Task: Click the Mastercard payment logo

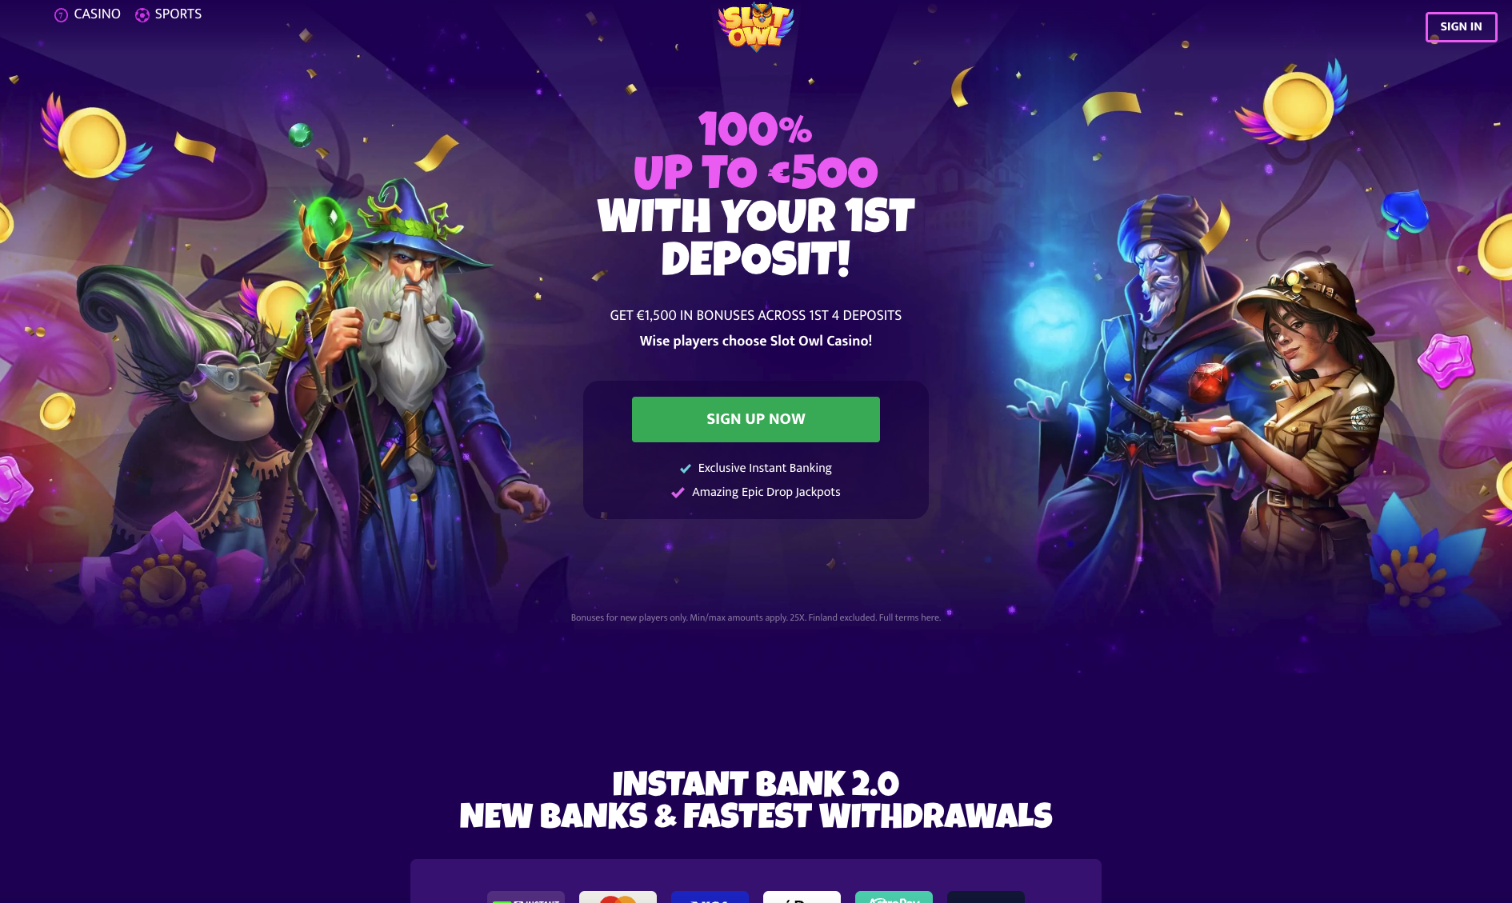Action: click(x=618, y=897)
